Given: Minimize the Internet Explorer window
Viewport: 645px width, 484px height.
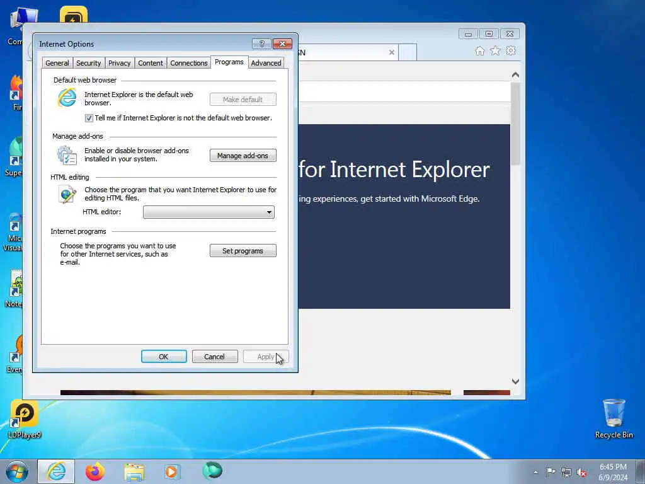Looking at the screenshot, I should coord(468,34).
